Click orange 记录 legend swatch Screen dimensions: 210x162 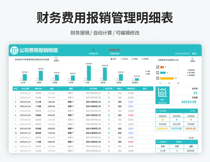pos(146,72)
